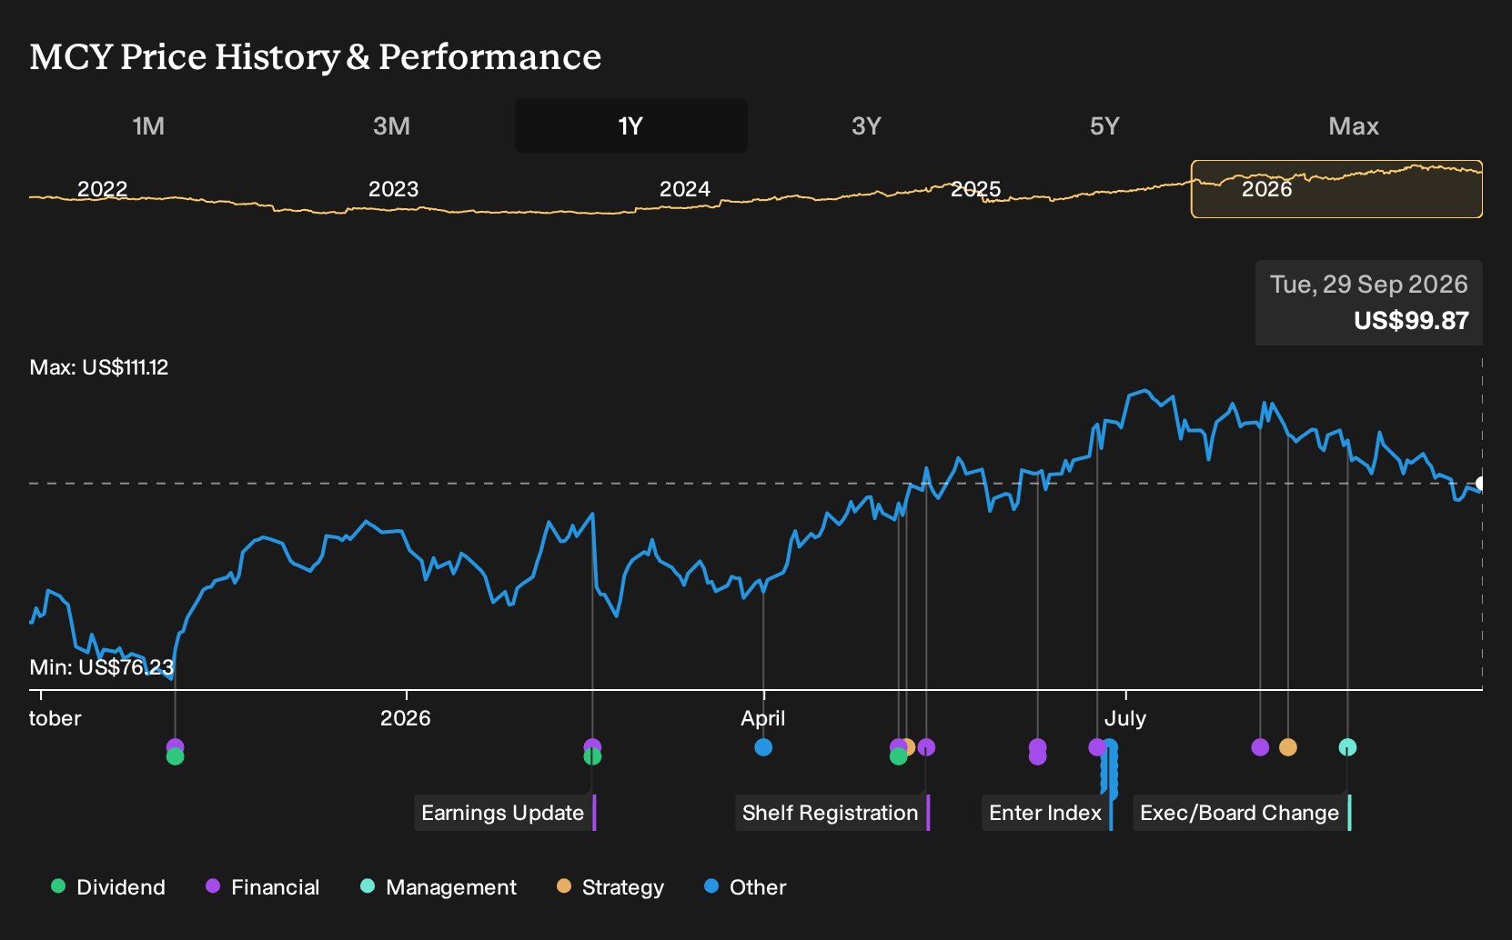Toggle the Other legend filter
The height and width of the screenshot is (940, 1512).
pyautogui.click(x=745, y=887)
